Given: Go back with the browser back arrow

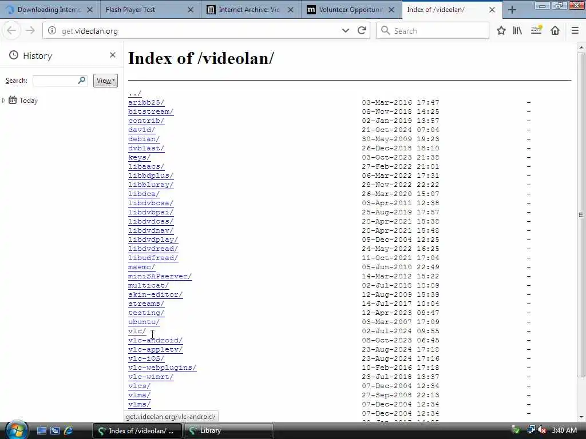Looking at the screenshot, I should tap(11, 31).
